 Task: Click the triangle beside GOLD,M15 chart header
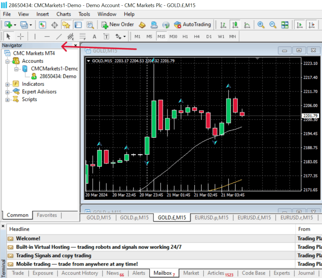88,61
